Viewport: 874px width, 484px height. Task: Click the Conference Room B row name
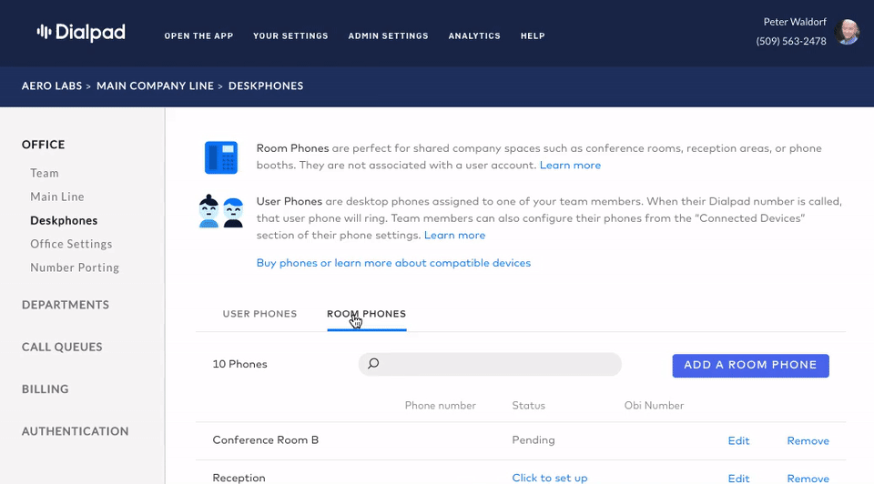[x=265, y=440]
